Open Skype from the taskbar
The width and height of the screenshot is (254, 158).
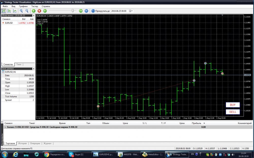click(x=79, y=154)
